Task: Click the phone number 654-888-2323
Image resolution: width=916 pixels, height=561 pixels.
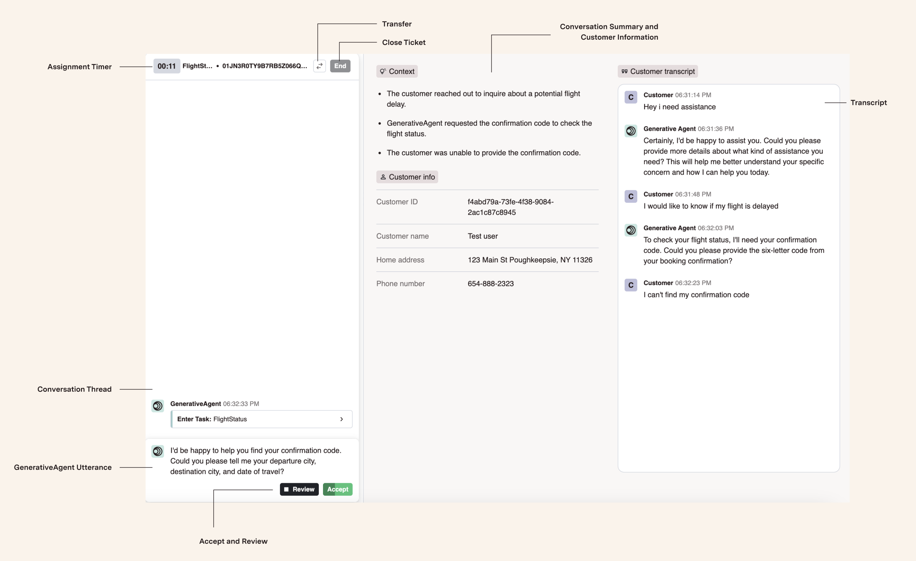Action: (x=490, y=283)
